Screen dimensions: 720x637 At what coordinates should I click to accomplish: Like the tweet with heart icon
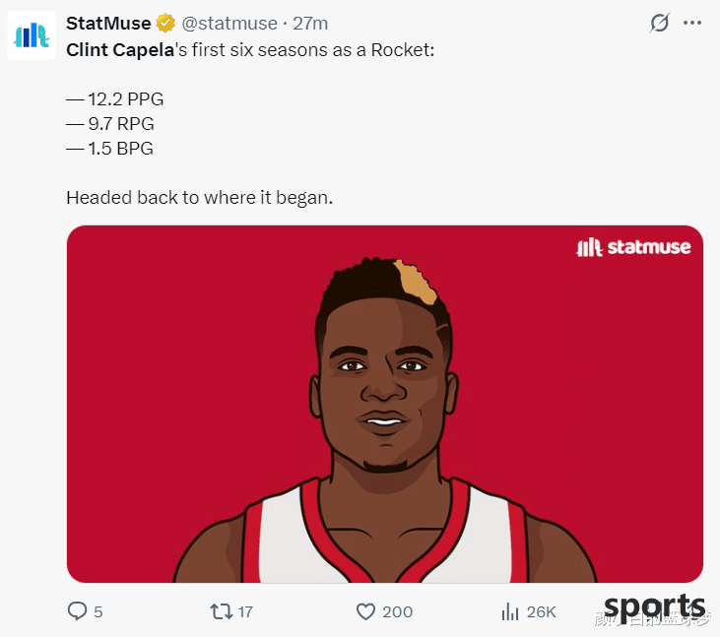tap(365, 611)
